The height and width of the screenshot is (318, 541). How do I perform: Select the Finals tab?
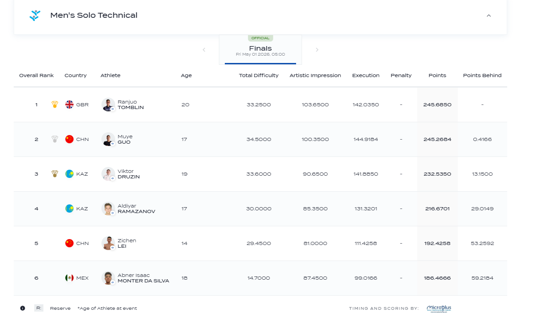tap(260, 50)
